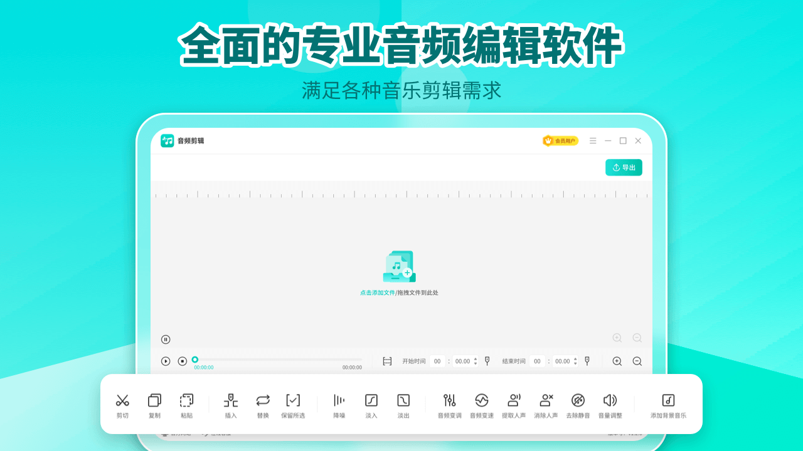
Task: Maximize the 音频剪辑 window
Action: tap(623, 141)
